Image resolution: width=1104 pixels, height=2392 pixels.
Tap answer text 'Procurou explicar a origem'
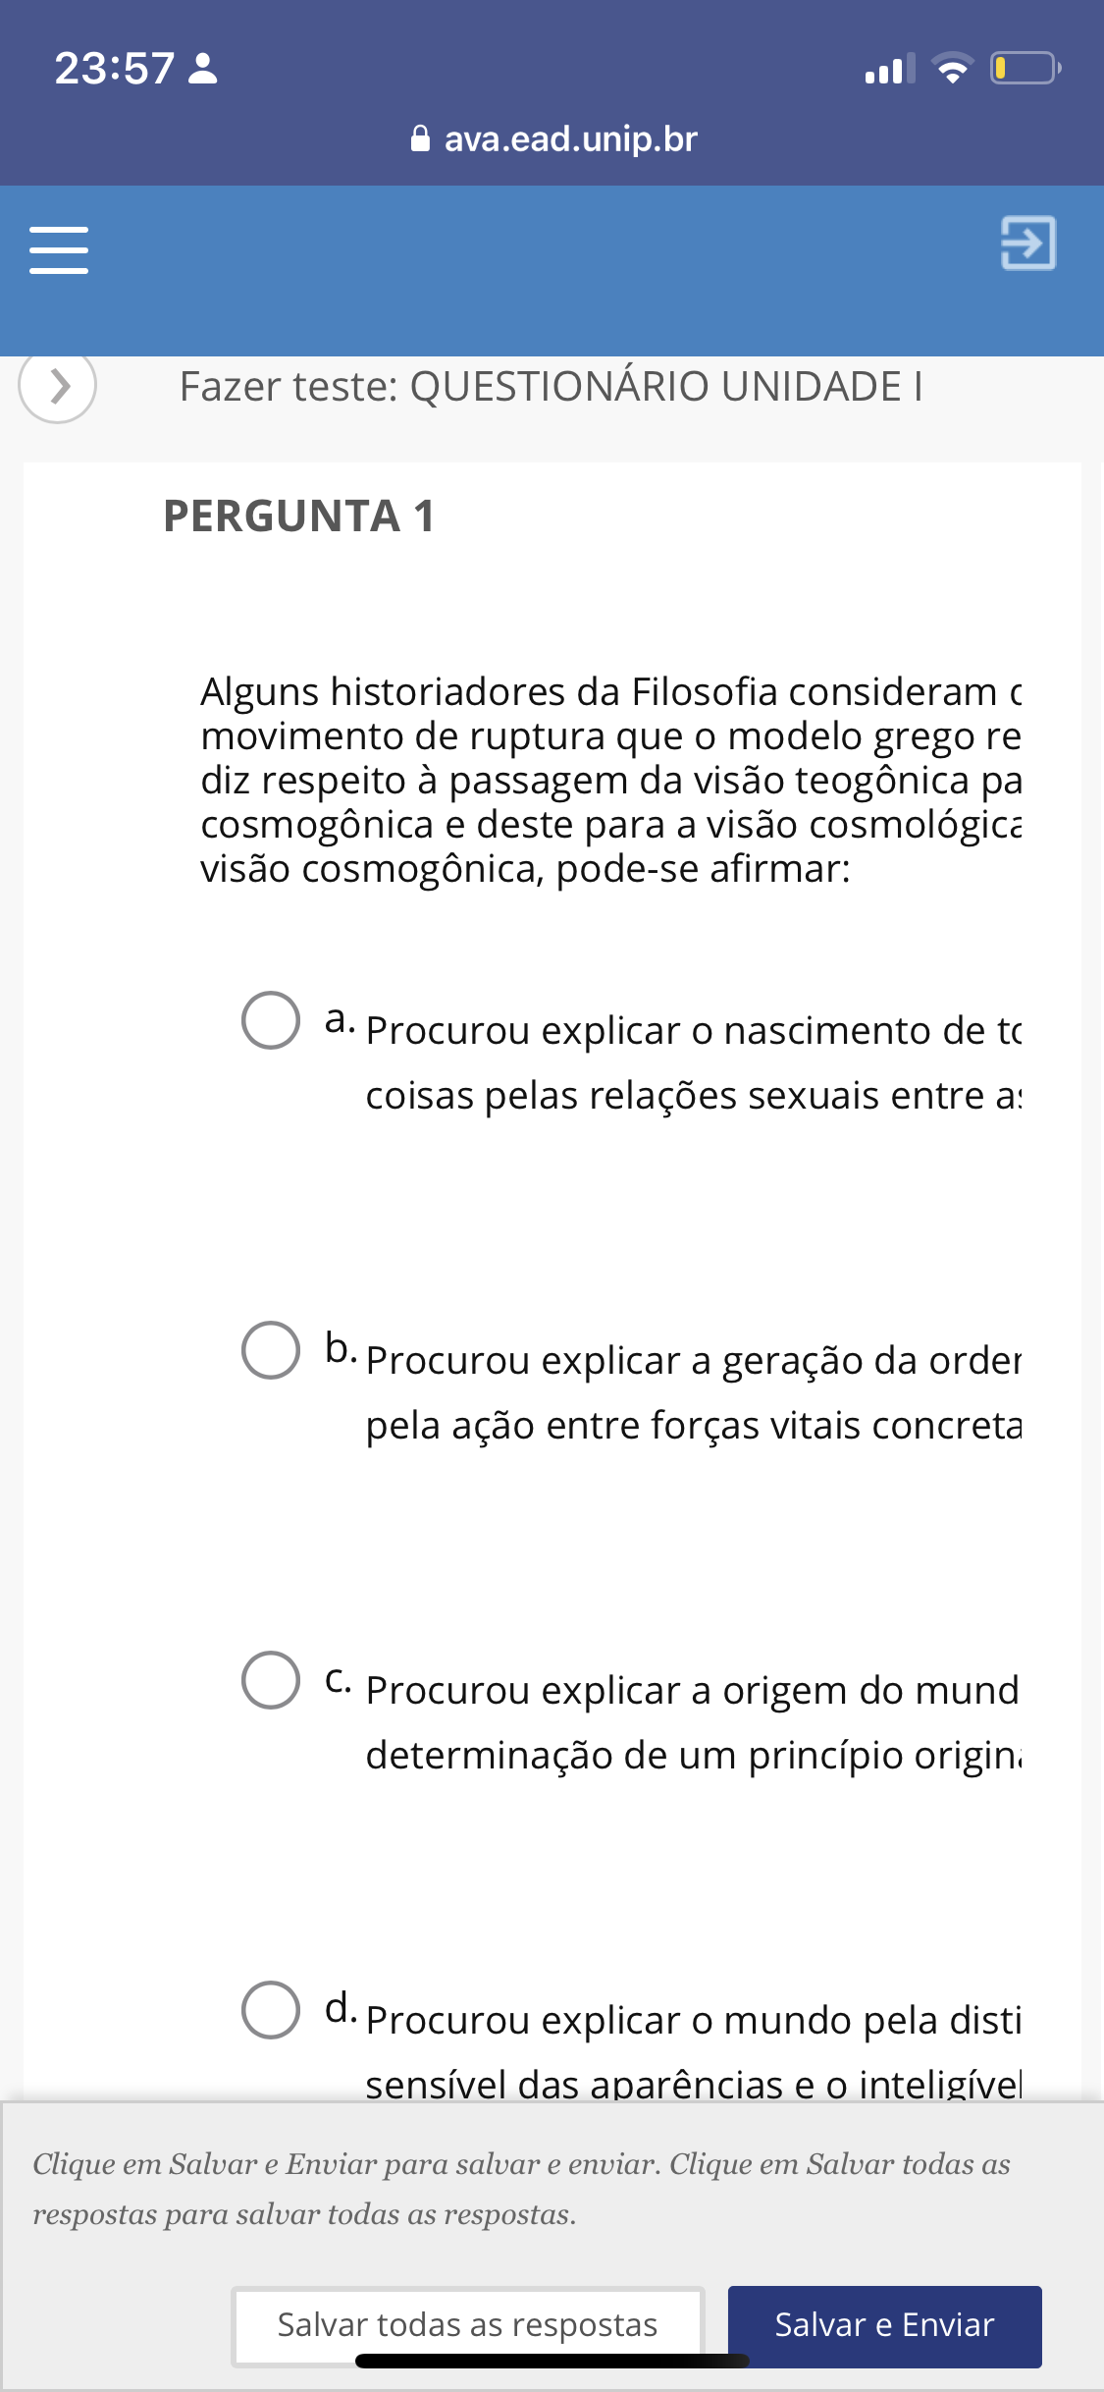point(693,1722)
